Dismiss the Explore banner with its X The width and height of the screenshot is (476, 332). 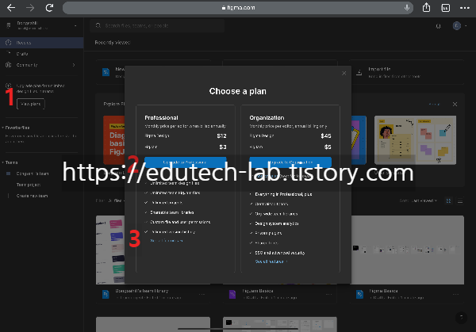point(455,104)
